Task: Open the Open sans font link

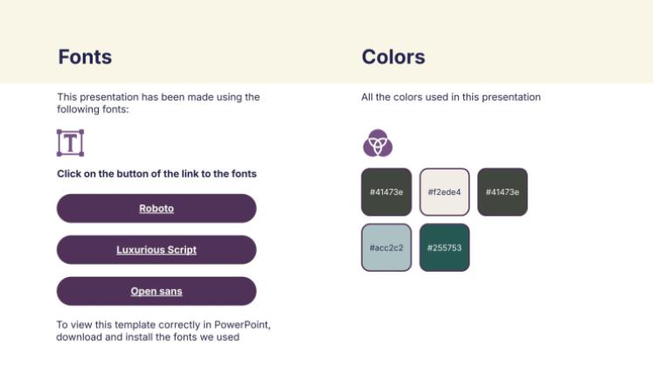Action: [x=156, y=291]
